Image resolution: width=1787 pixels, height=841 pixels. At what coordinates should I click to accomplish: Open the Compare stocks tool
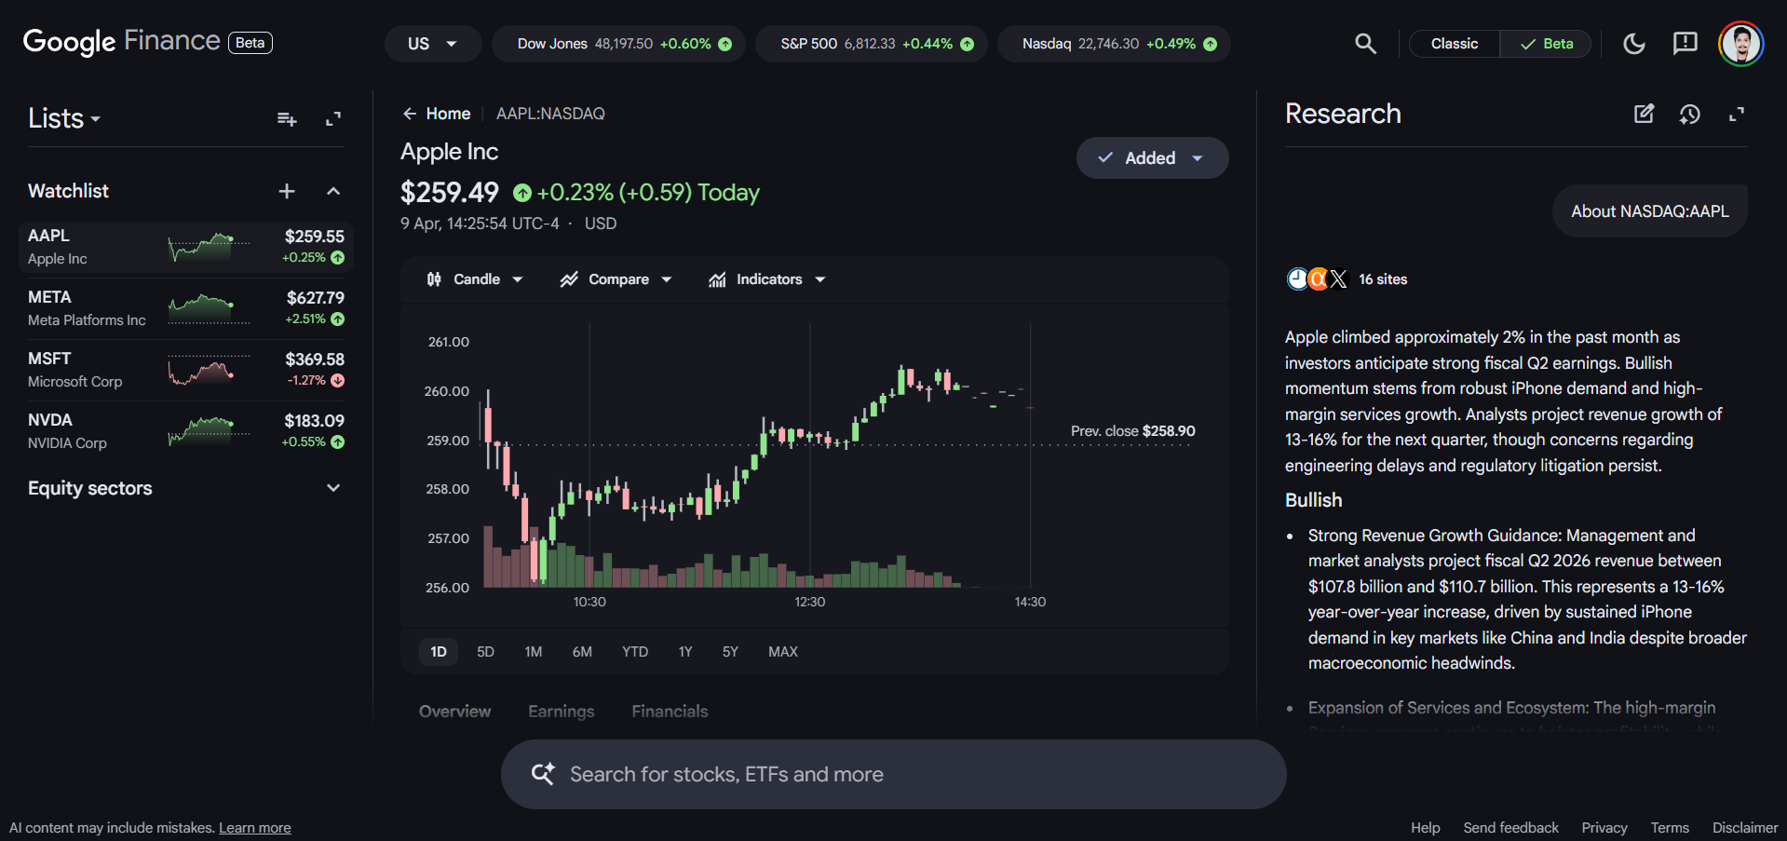(615, 278)
